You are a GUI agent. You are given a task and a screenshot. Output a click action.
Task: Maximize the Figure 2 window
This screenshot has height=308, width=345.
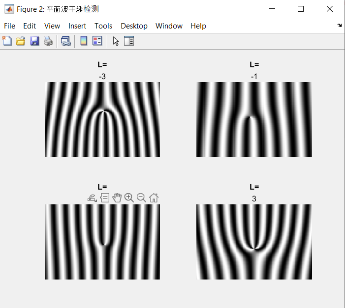pos(301,9)
